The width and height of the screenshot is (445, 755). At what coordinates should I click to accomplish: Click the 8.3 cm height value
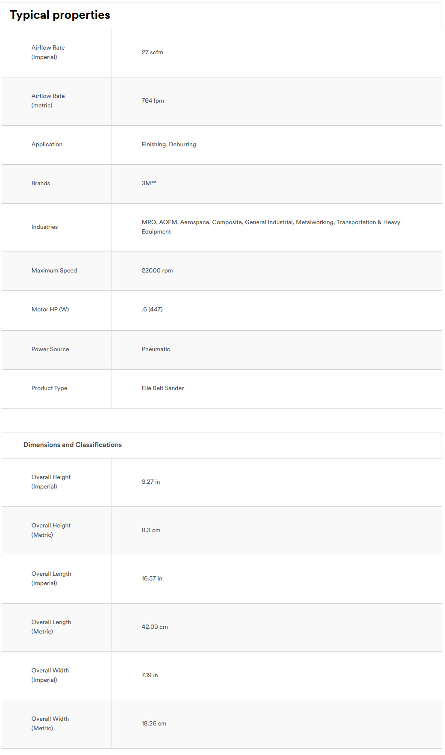[151, 530]
